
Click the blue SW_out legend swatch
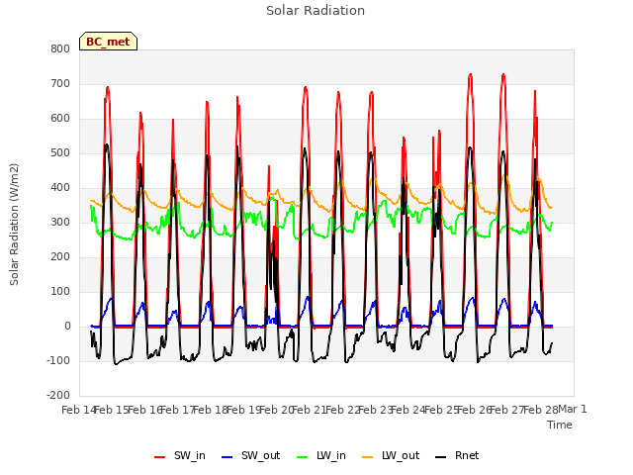click(227, 457)
